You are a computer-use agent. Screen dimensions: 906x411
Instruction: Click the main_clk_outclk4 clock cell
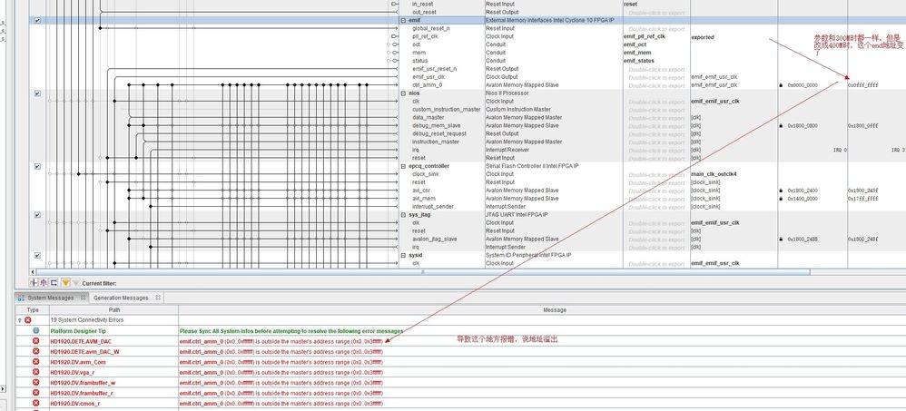714,174
